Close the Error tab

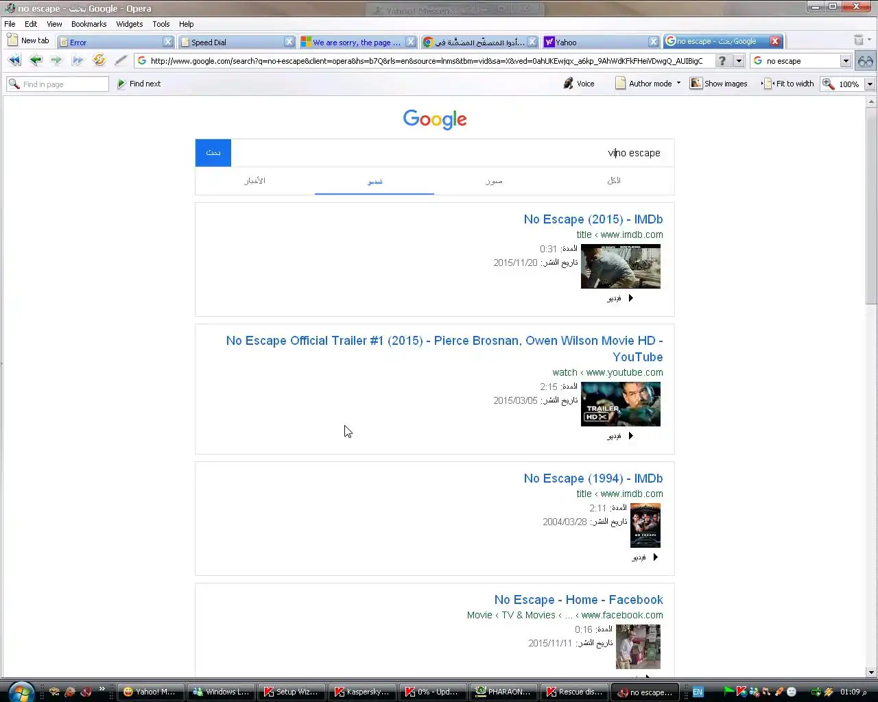(x=168, y=42)
